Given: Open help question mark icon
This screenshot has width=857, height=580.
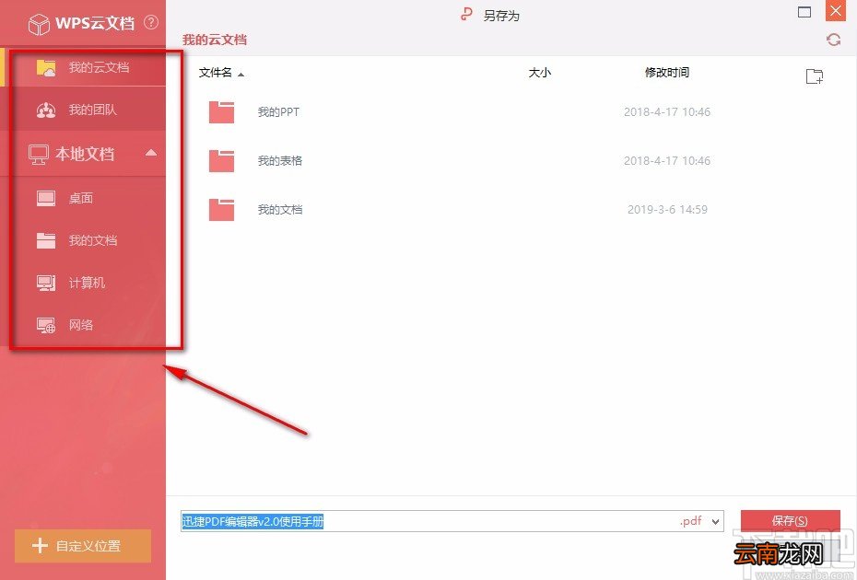Looking at the screenshot, I should [x=151, y=22].
